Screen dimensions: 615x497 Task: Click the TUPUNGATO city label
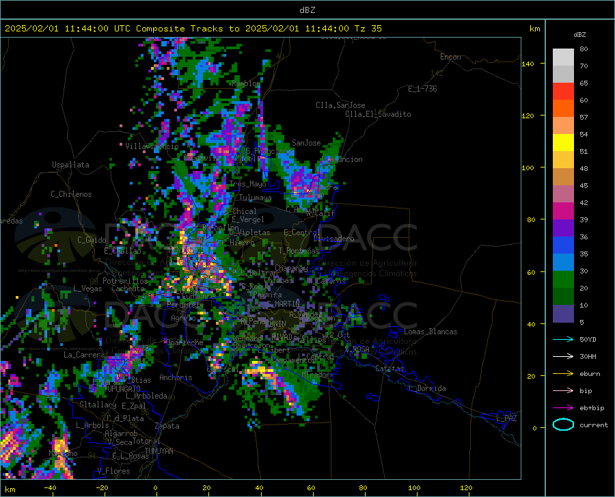[x=122, y=389]
